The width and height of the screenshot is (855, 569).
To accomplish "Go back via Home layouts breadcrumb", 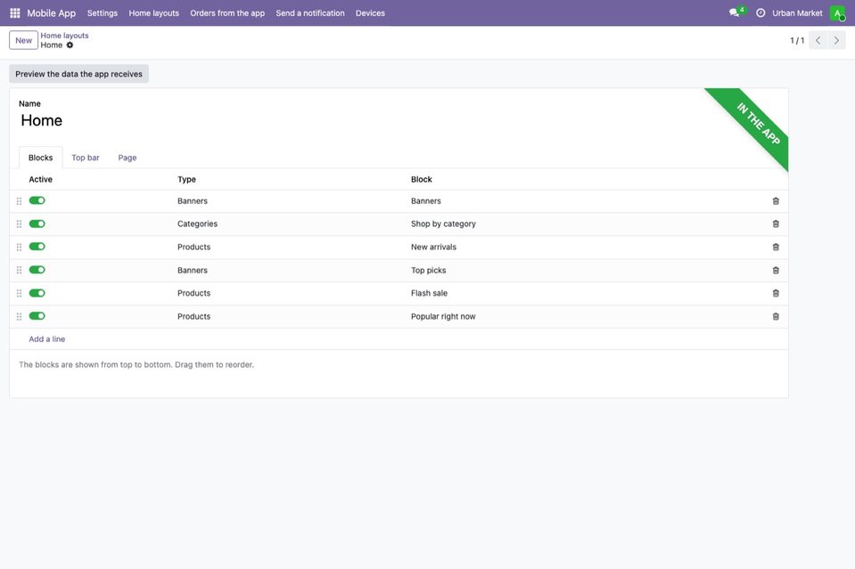I will (64, 36).
